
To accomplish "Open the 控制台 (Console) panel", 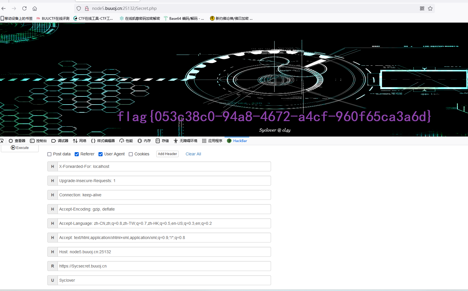I will tap(38, 141).
